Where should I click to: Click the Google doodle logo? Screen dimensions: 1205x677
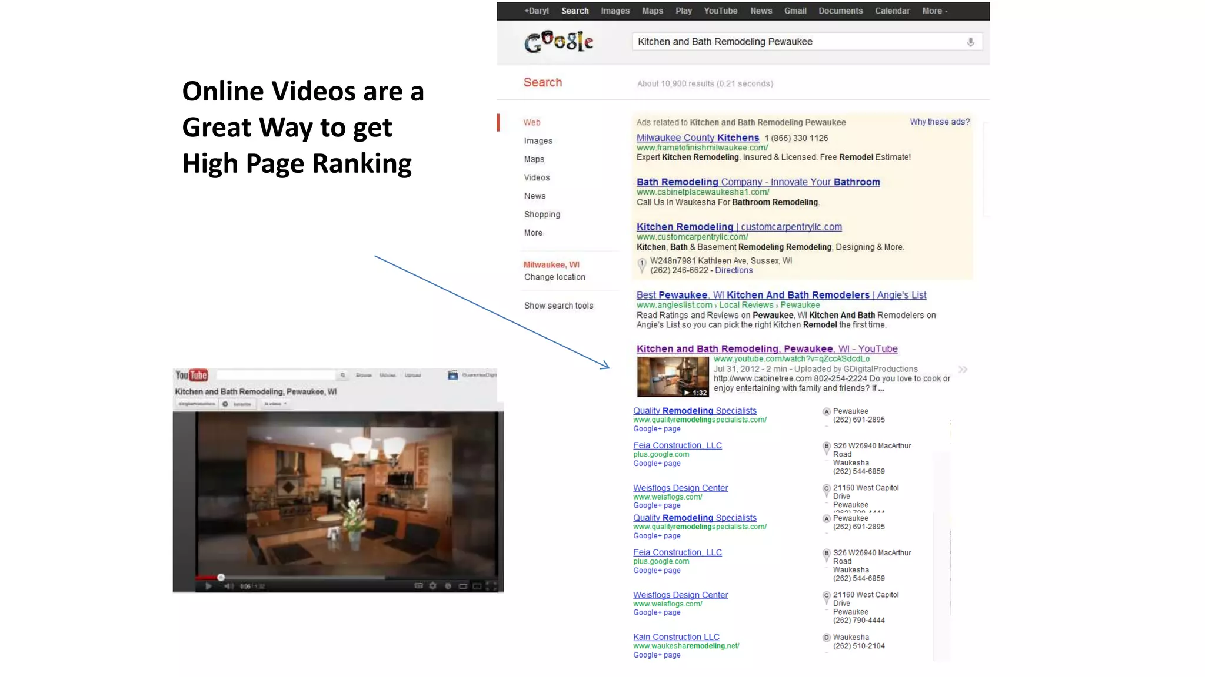(558, 42)
